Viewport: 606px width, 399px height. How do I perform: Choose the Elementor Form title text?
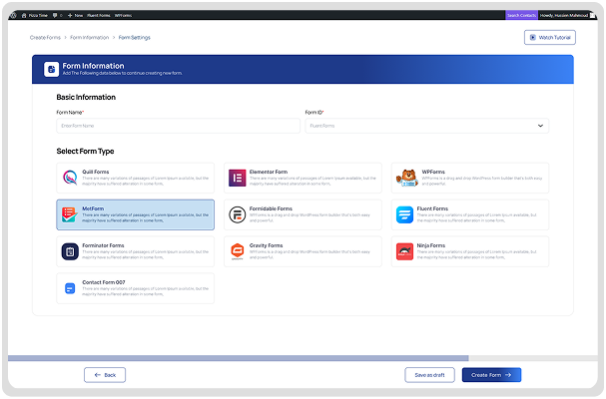(269, 172)
